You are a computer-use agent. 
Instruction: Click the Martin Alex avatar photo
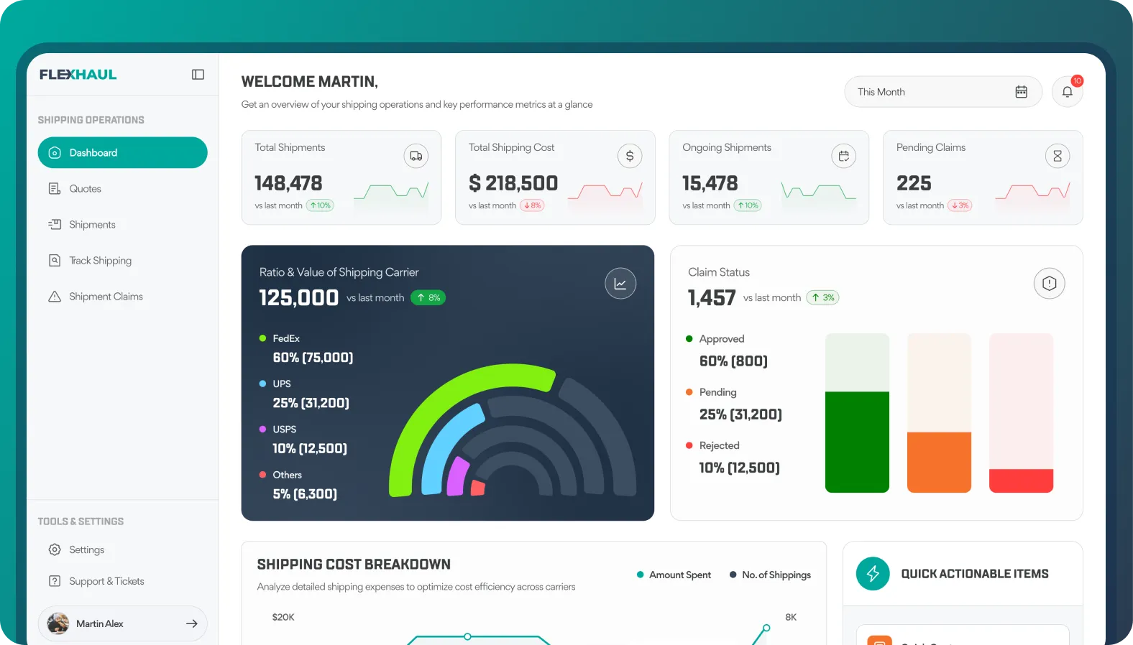click(58, 623)
